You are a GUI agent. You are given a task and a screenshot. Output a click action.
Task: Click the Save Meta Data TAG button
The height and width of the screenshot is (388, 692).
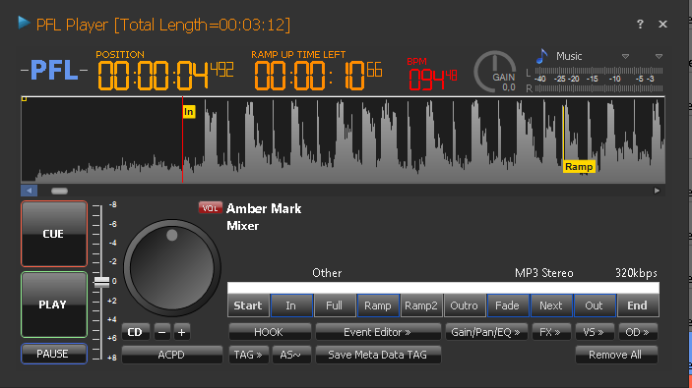pyautogui.click(x=378, y=355)
